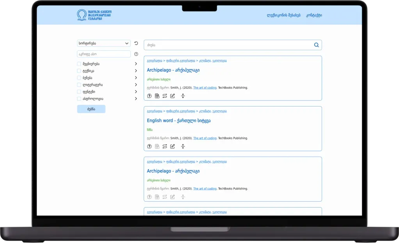Click swap arrows icon on English word card

click(165, 146)
